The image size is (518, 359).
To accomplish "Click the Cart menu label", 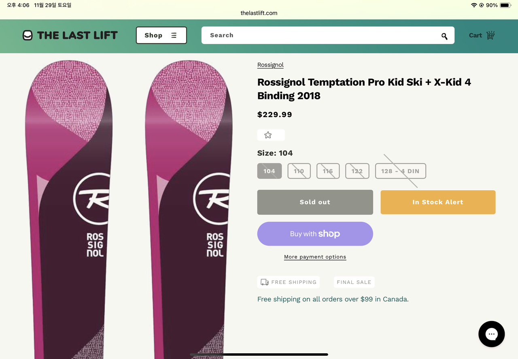I will coord(475,36).
